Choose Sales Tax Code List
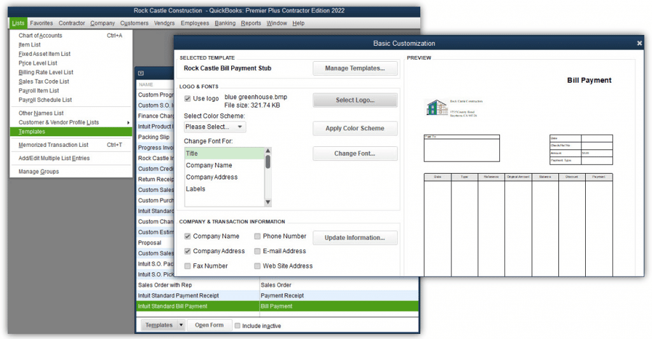652x339 pixels. tap(71, 81)
